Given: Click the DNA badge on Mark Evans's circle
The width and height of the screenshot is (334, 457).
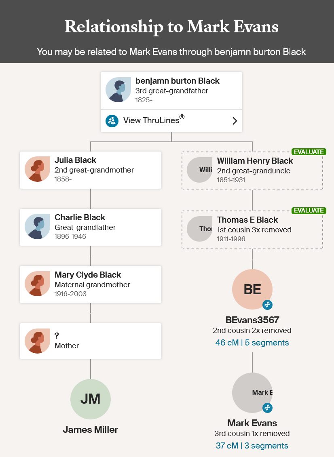Looking at the screenshot, I should pyautogui.click(x=268, y=408).
